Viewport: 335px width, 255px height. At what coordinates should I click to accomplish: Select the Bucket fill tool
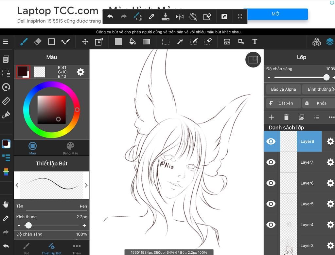tap(132, 42)
